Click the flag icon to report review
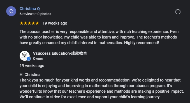The image size is (190, 103). tap(178, 12)
